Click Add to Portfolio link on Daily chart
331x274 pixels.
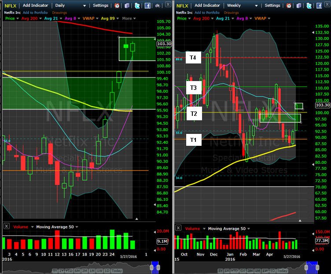coord(35,13)
